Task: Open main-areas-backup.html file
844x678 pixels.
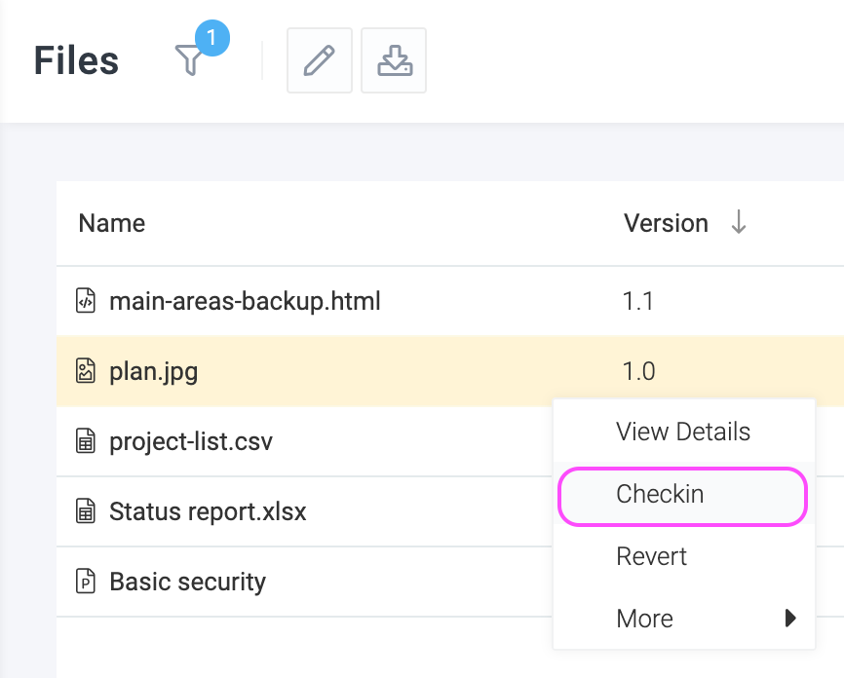Action: (245, 301)
